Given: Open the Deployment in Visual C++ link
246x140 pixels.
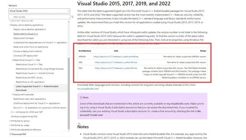Looking at the screenshot, I should pos(26,34).
